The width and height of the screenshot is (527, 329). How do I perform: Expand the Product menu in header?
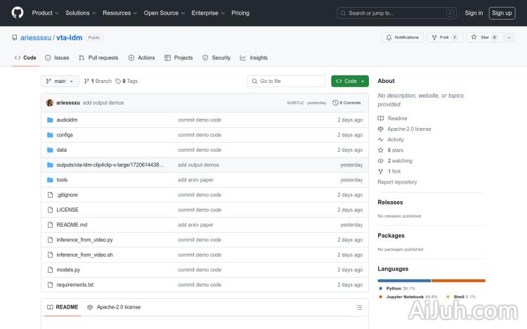(x=46, y=13)
